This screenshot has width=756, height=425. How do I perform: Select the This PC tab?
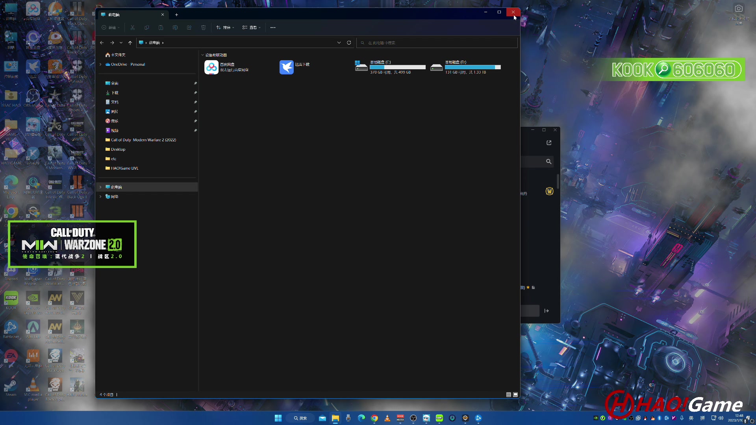tap(132, 15)
